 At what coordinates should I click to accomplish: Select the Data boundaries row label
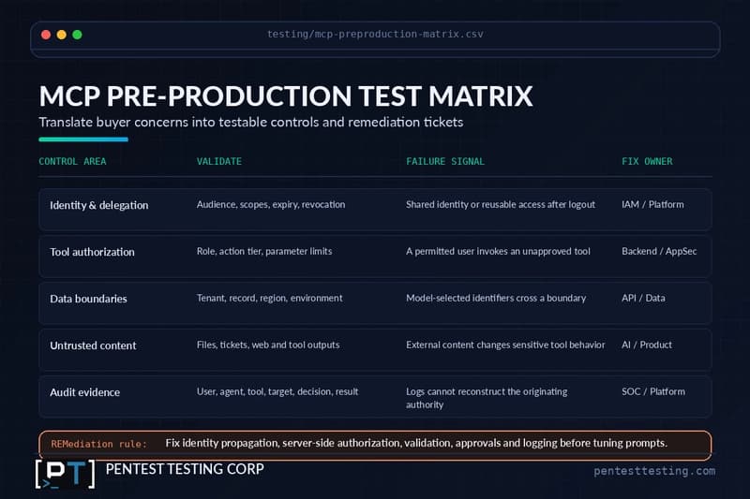(x=88, y=299)
